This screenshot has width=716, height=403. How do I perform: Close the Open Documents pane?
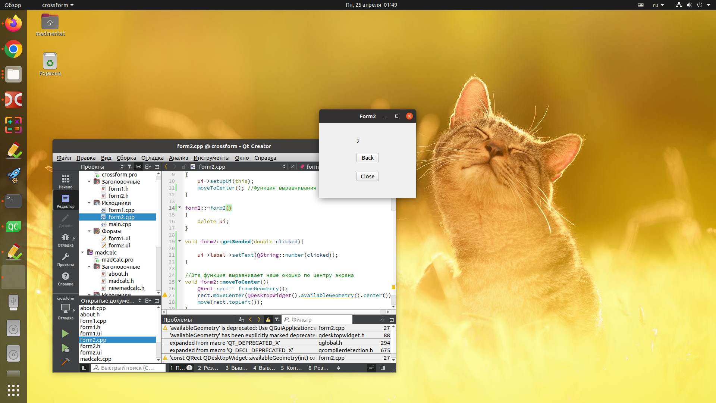(157, 301)
